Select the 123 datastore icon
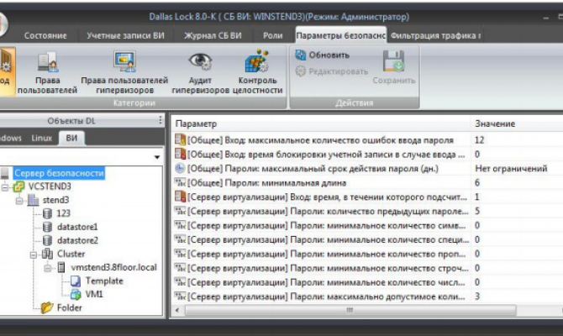This screenshot has height=336, width=563. coord(47,213)
